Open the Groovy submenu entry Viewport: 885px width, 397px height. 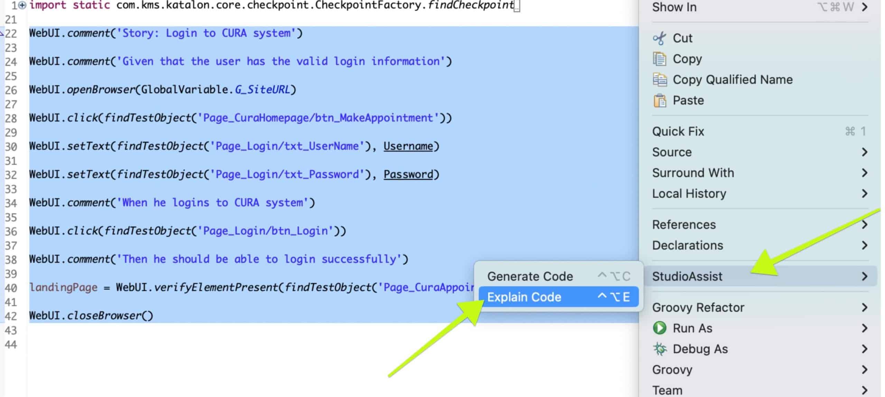click(x=760, y=370)
